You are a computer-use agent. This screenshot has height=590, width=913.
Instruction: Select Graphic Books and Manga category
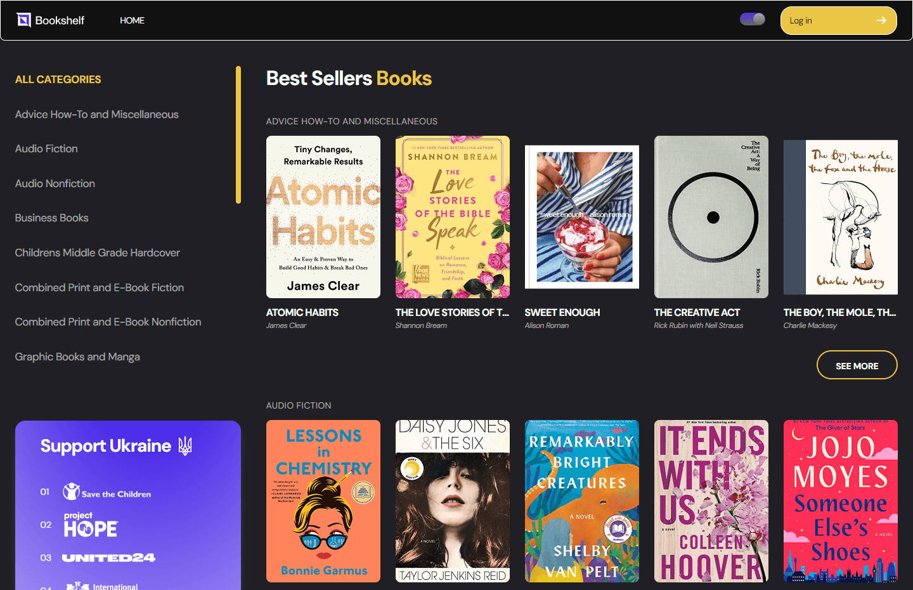pos(77,357)
